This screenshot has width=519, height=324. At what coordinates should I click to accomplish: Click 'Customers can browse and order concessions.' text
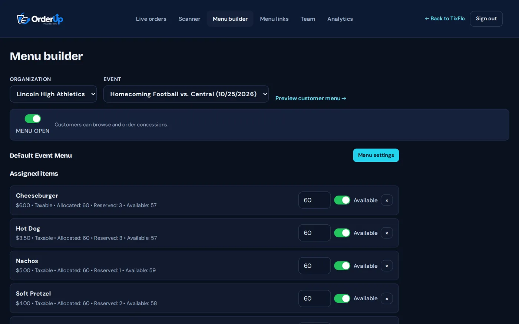point(112,125)
